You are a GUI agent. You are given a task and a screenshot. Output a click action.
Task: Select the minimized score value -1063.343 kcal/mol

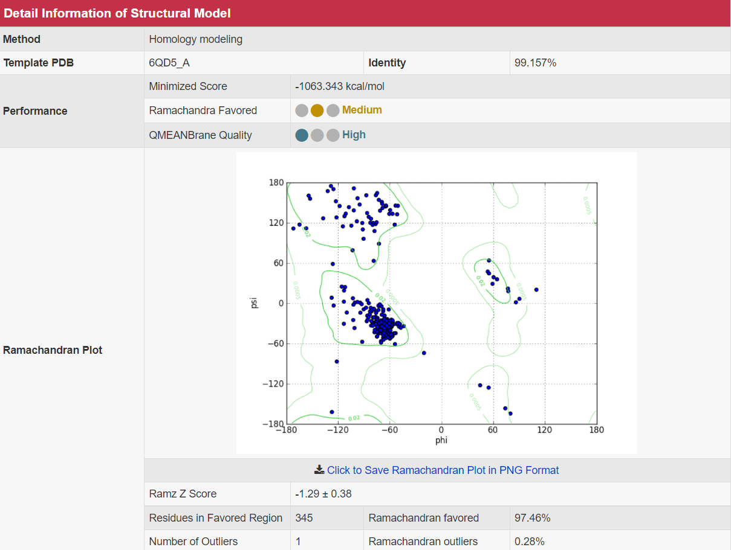point(339,86)
